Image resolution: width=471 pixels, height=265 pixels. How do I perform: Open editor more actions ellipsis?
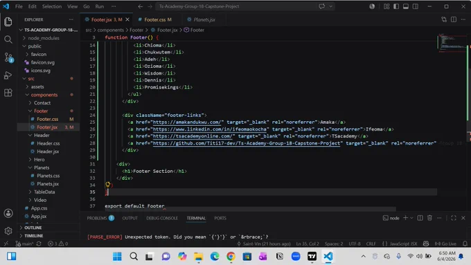(463, 19)
